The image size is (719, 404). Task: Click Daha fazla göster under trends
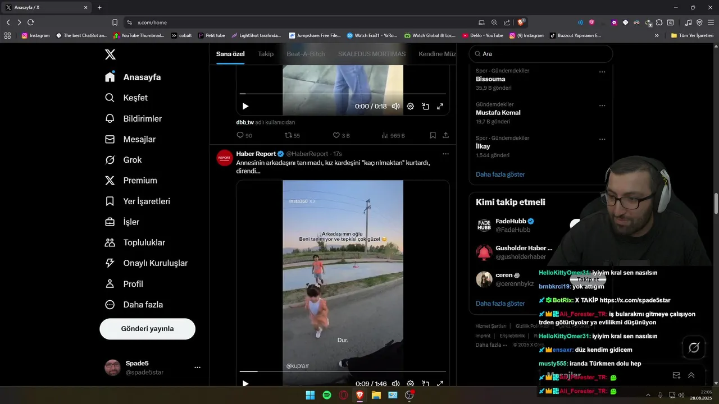pyautogui.click(x=500, y=175)
